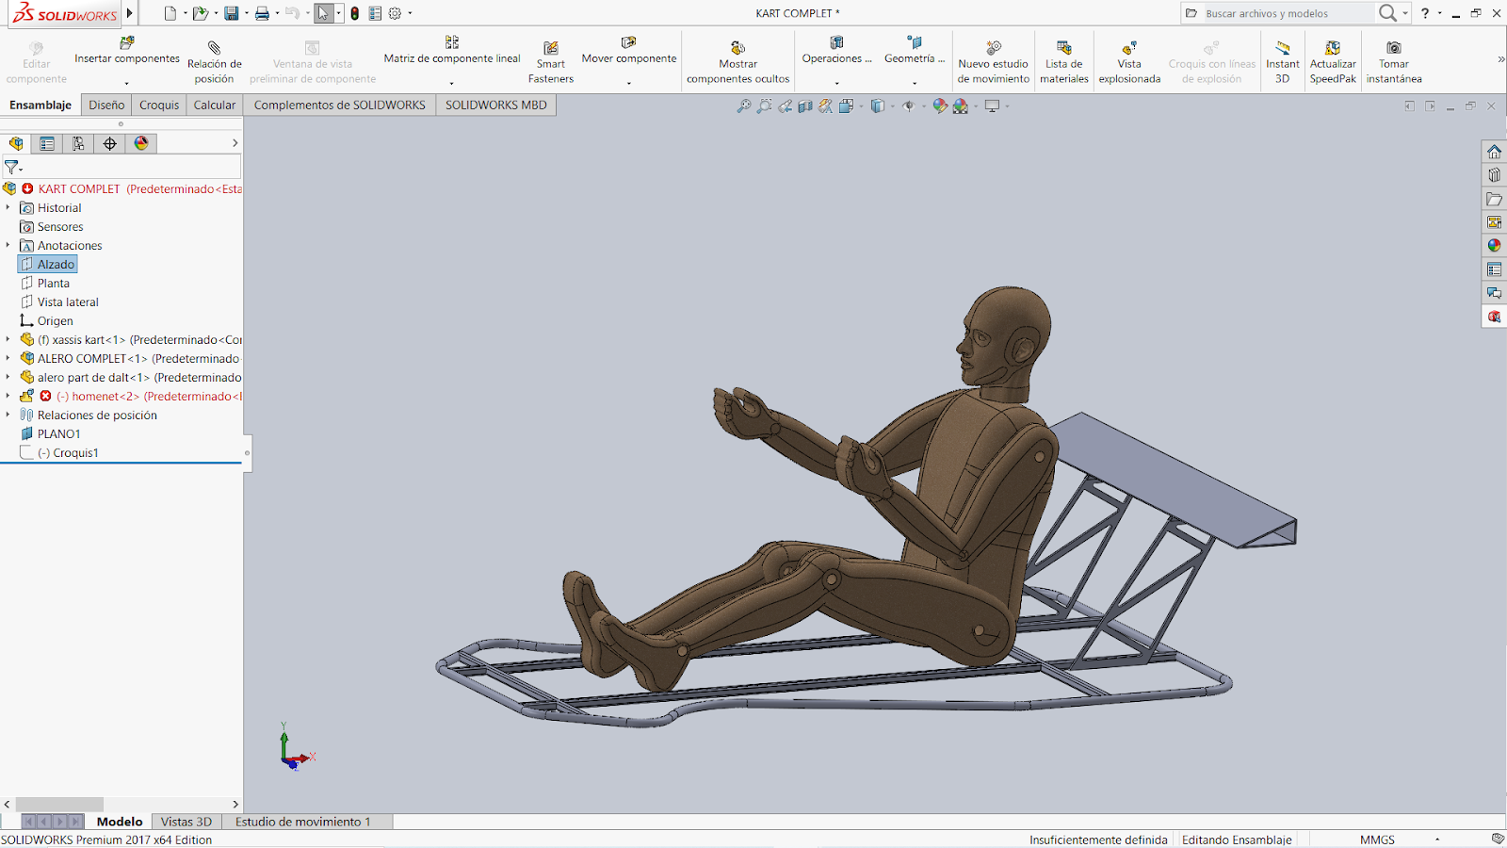Click Actualizar SpeedPak button
The image size is (1507, 848).
pyautogui.click(x=1333, y=48)
